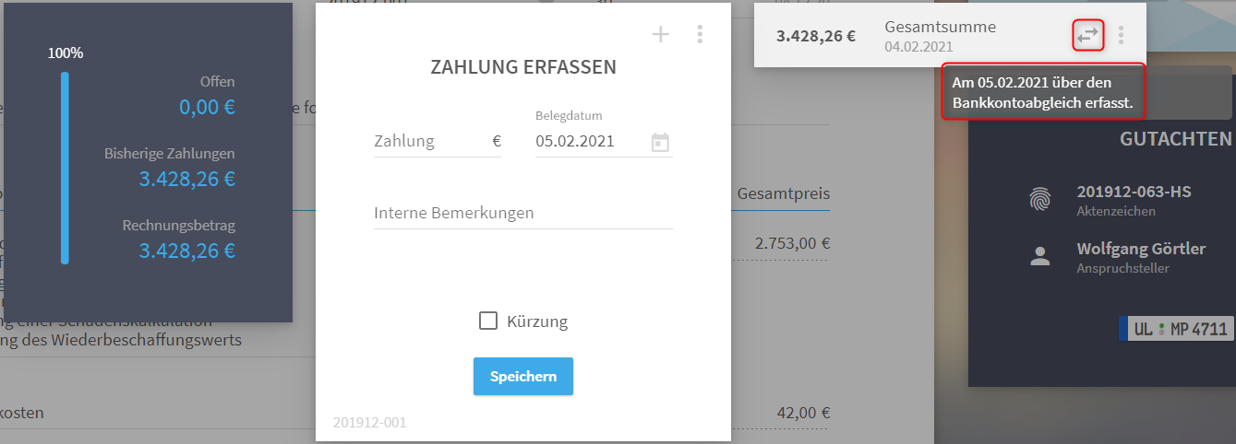1236x444 pixels.
Task: Click the Gesamtpreis column header
Action: point(784,193)
